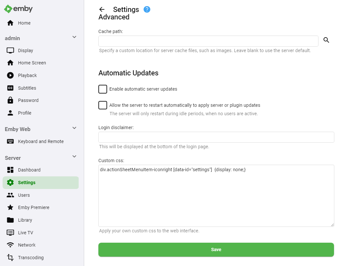The image size is (356, 266).
Task: Collapse the Server section chevron
Action: (x=74, y=157)
